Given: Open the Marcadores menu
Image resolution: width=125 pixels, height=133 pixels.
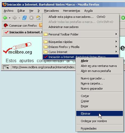Looking at the screenshot, I should (x=51, y=11).
